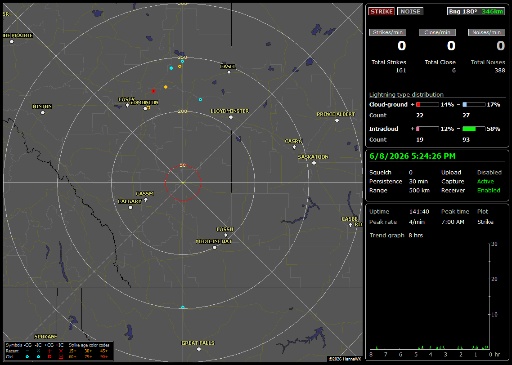This screenshot has height=365, width=512.
Task: Select the CASSU radar station marker
Action: click(x=226, y=235)
